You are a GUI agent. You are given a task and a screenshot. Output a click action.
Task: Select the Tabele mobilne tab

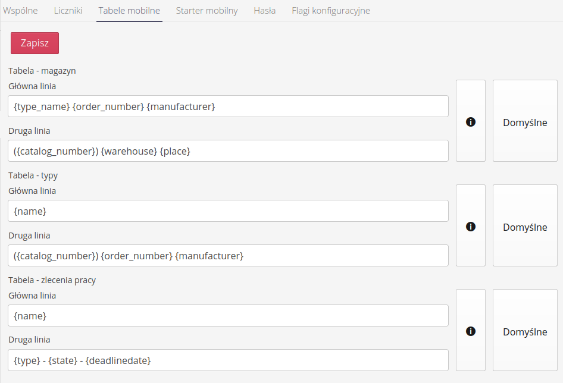click(129, 11)
